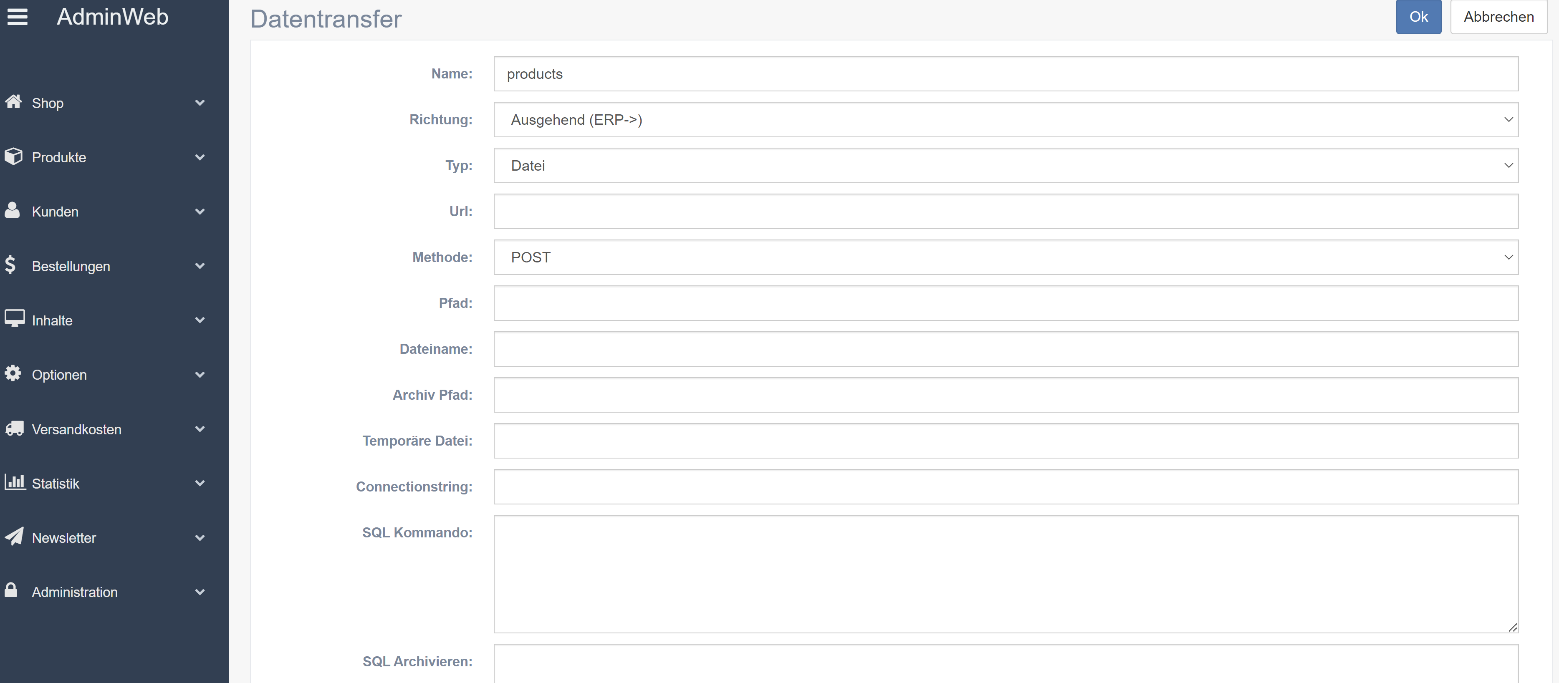Image resolution: width=1559 pixels, height=683 pixels.
Task: Focus the Connectionstring input field
Action: [1006, 487]
